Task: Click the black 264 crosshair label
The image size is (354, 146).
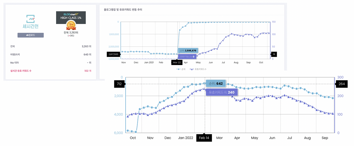Action: [x=342, y=84]
